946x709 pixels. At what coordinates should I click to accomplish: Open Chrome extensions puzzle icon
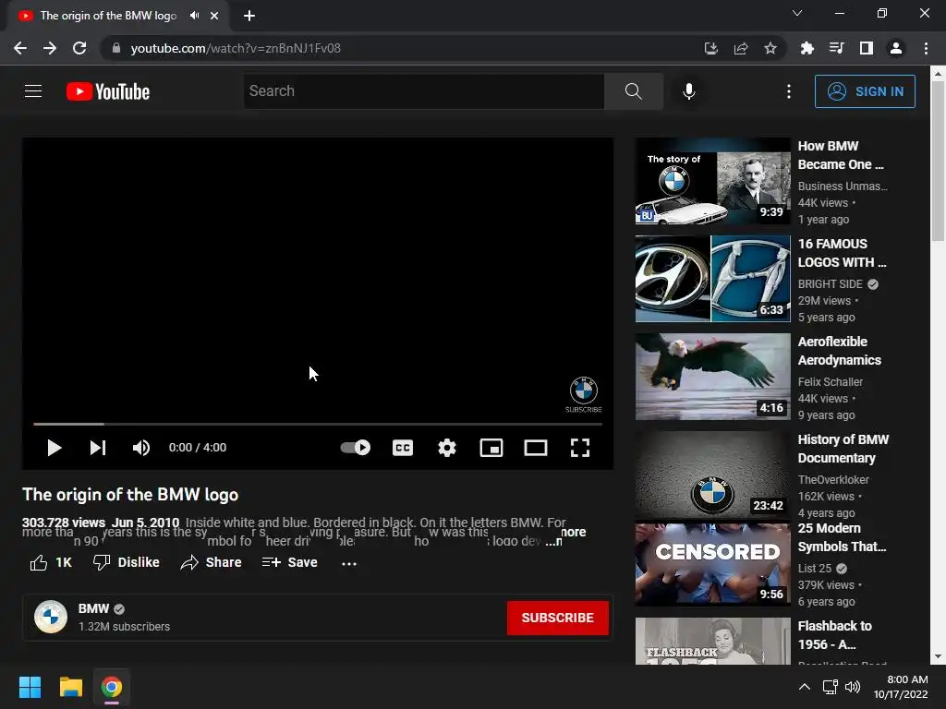[x=807, y=48]
